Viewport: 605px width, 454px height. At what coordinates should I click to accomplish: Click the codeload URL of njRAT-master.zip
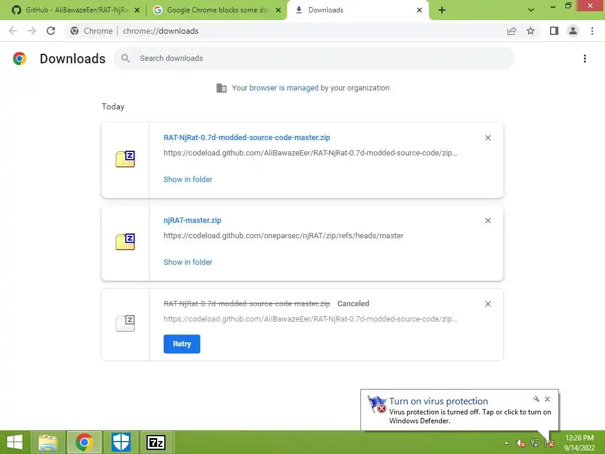[x=284, y=236]
